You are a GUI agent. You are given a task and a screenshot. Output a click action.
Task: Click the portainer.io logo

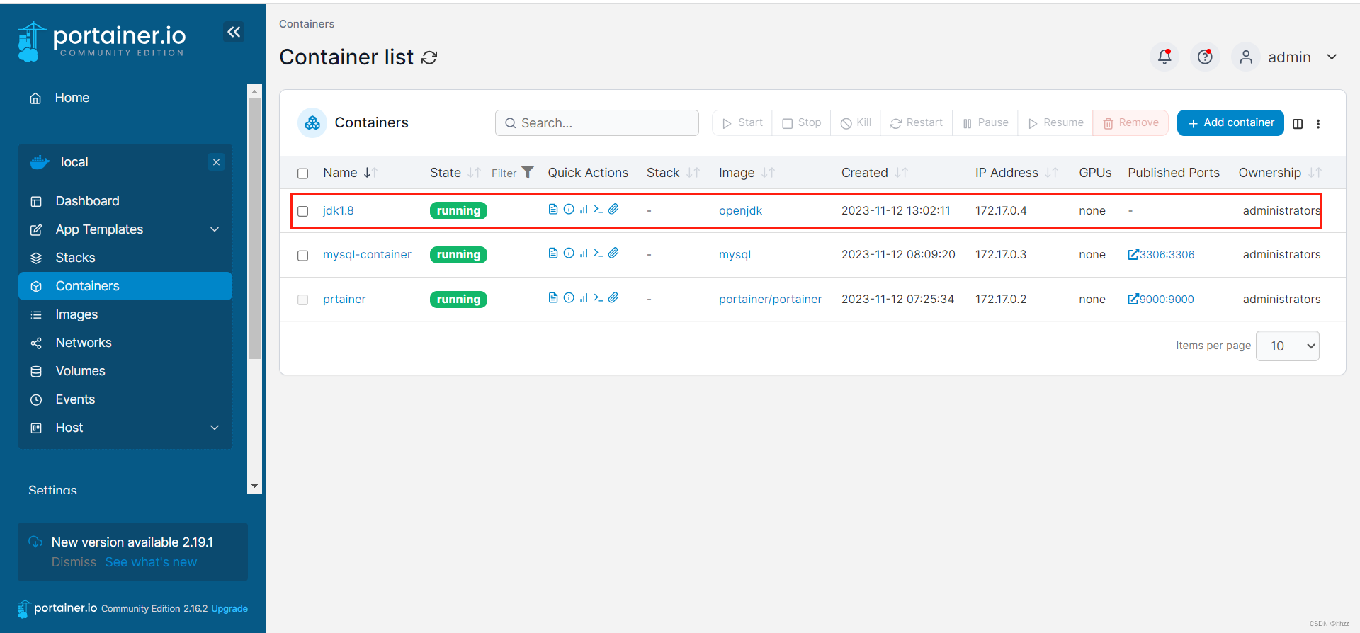tap(101, 42)
